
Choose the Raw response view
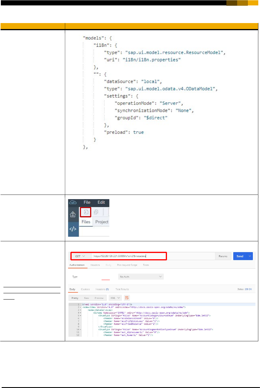[86, 298]
